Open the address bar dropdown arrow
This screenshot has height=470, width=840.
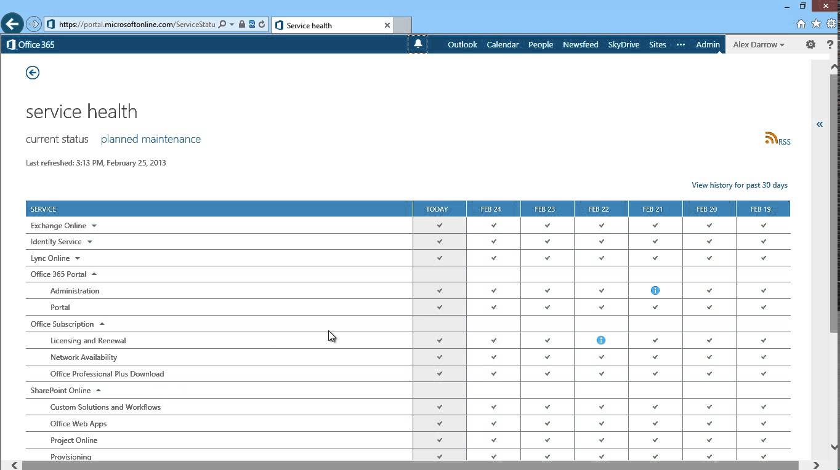[x=232, y=25]
